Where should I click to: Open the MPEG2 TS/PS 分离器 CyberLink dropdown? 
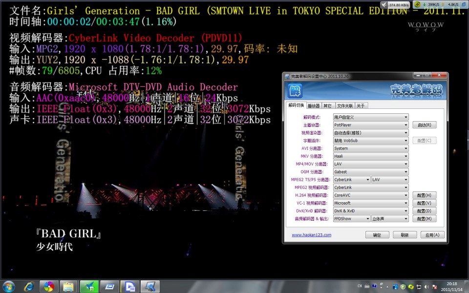pyautogui.click(x=352, y=179)
